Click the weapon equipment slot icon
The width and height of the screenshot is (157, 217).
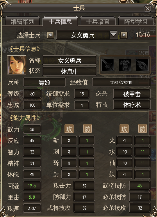tap(108, 65)
